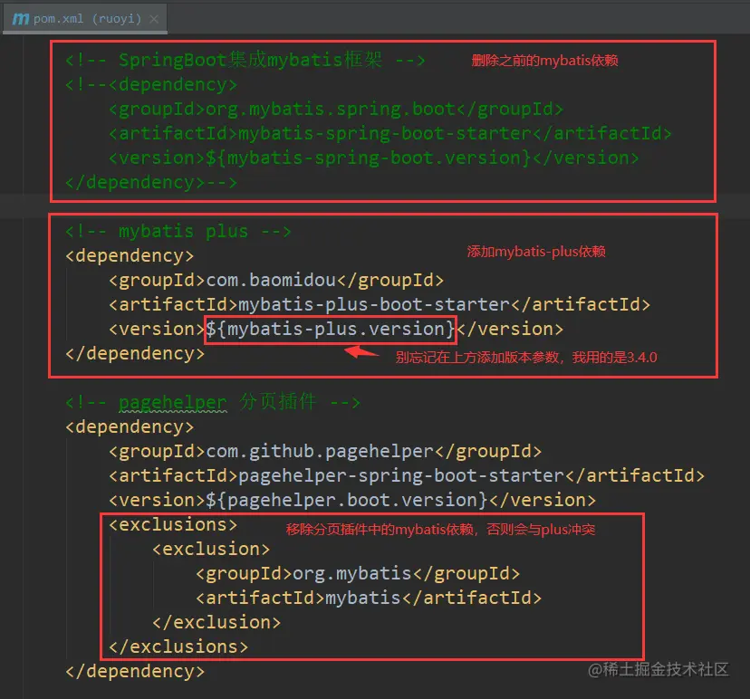Click the commented-out '<!--<dependency>' line
Viewport: 750px width, 699px height.
[151, 84]
